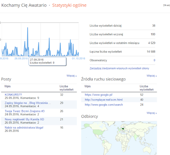Screen dimensions: 170x155
Task: Open post 'Zapisy blogów na Blog Września'
Action: click(x=28, y=103)
